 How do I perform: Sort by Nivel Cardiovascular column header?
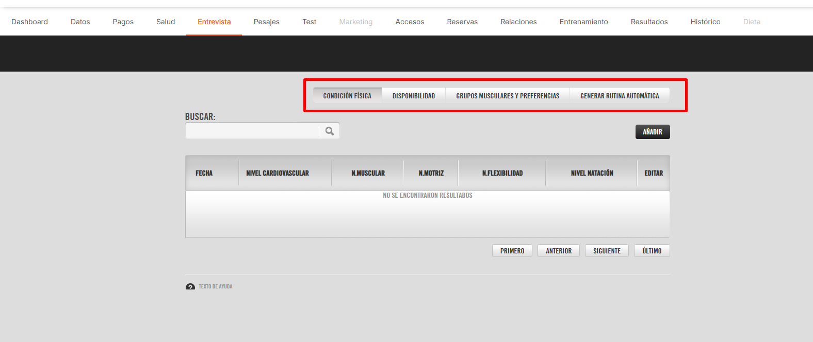click(x=278, y=173)
